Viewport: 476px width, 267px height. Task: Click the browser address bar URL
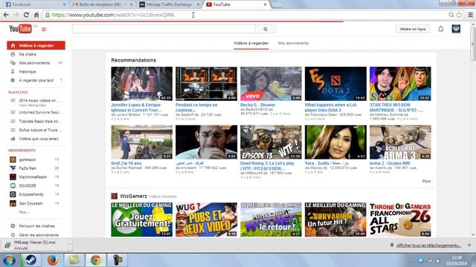(113, 15)
